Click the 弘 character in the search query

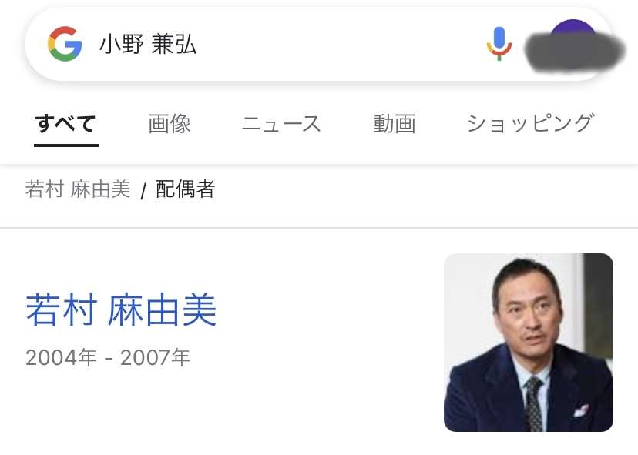pos(186,45)
